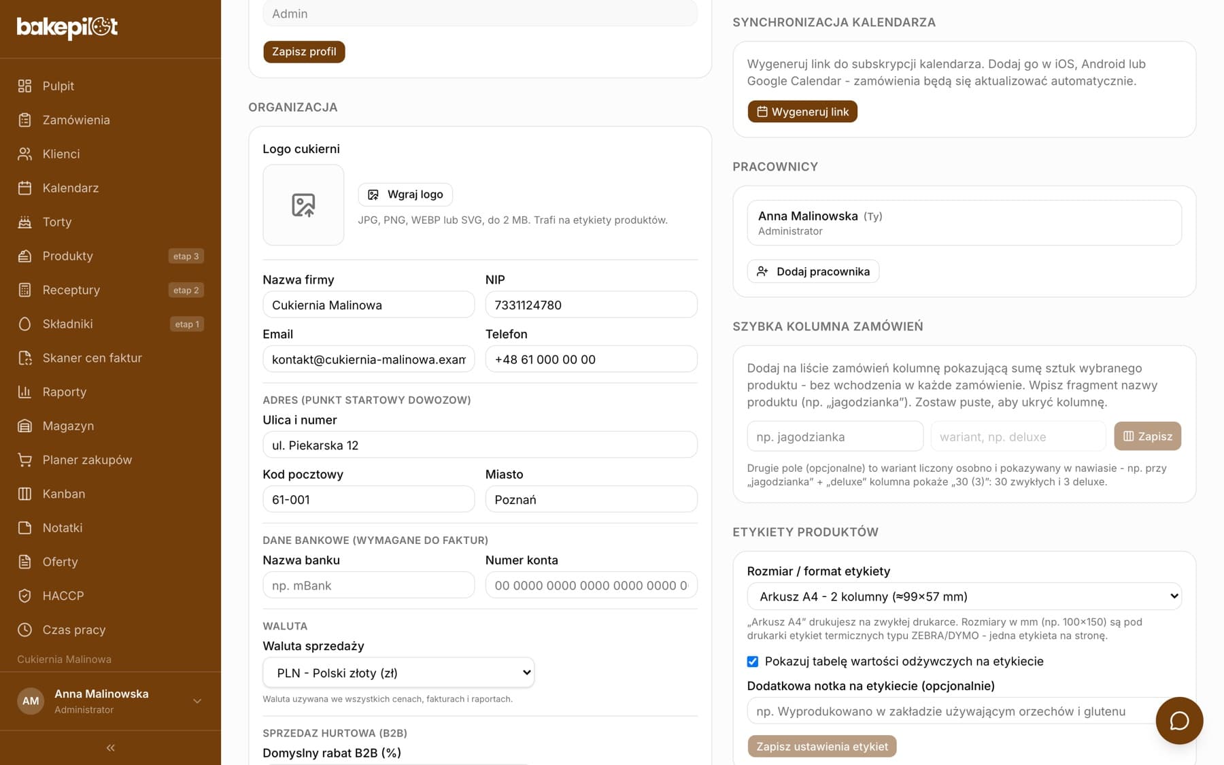Click the Magazyn warehouse icon
Screen dimensions: 1224x765
point(24,426)
